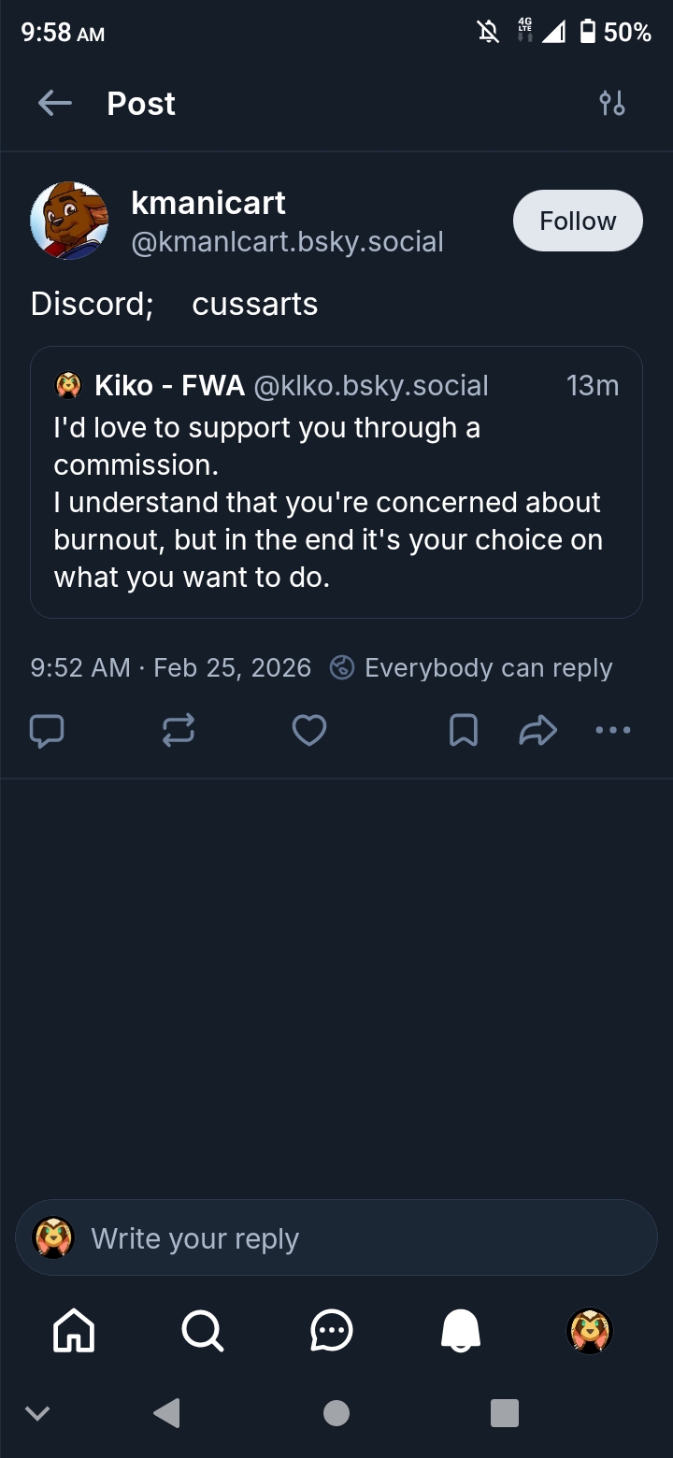Go back using the top arrow
The height and width of the screenshot is (1458, 673).
tap(55, 104)
